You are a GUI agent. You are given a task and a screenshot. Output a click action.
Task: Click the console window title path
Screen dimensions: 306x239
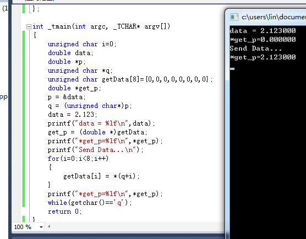274,17
